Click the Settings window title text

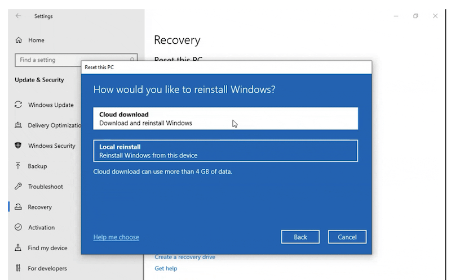43,16
